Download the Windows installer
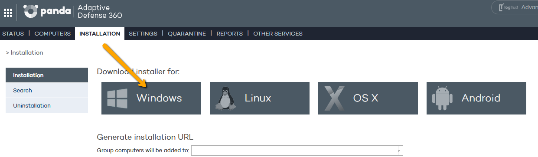Image resolution: width=538 pixels, height=157 pixels. pyautogui.click(x=151, y=98)
